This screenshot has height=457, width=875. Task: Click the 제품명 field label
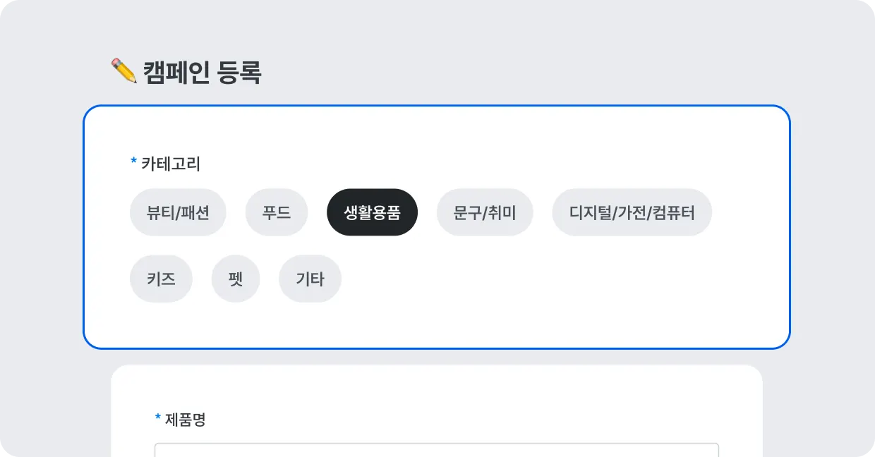click(186, 420)
